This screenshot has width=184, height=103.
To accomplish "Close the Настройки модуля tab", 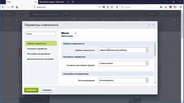I will coord(68,2).
